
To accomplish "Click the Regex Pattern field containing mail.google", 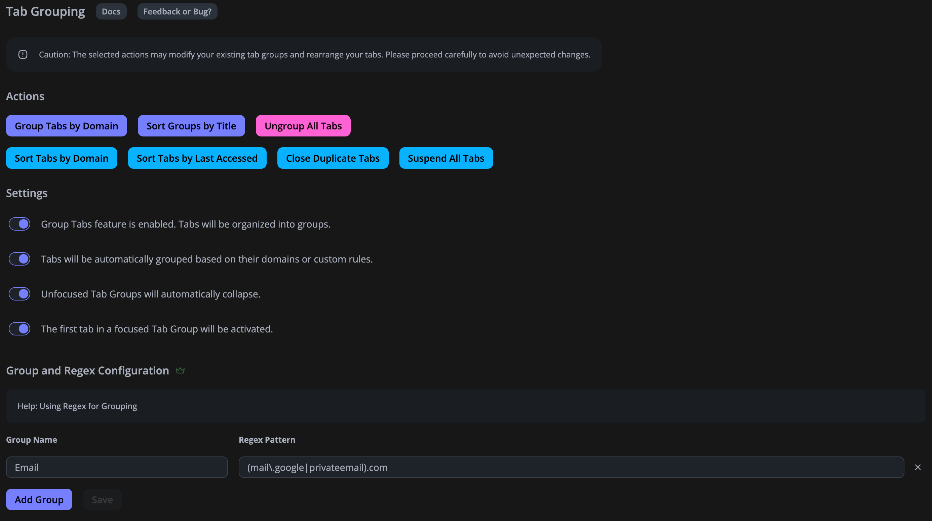I will pos(572,467).
